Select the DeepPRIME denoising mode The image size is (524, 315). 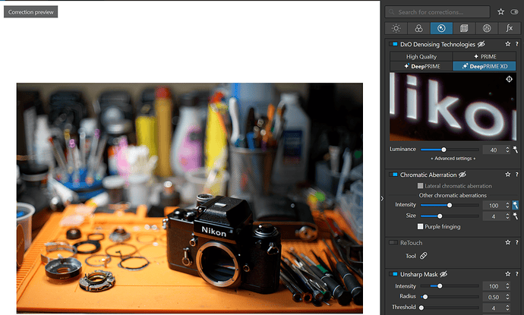pos(421,66)
